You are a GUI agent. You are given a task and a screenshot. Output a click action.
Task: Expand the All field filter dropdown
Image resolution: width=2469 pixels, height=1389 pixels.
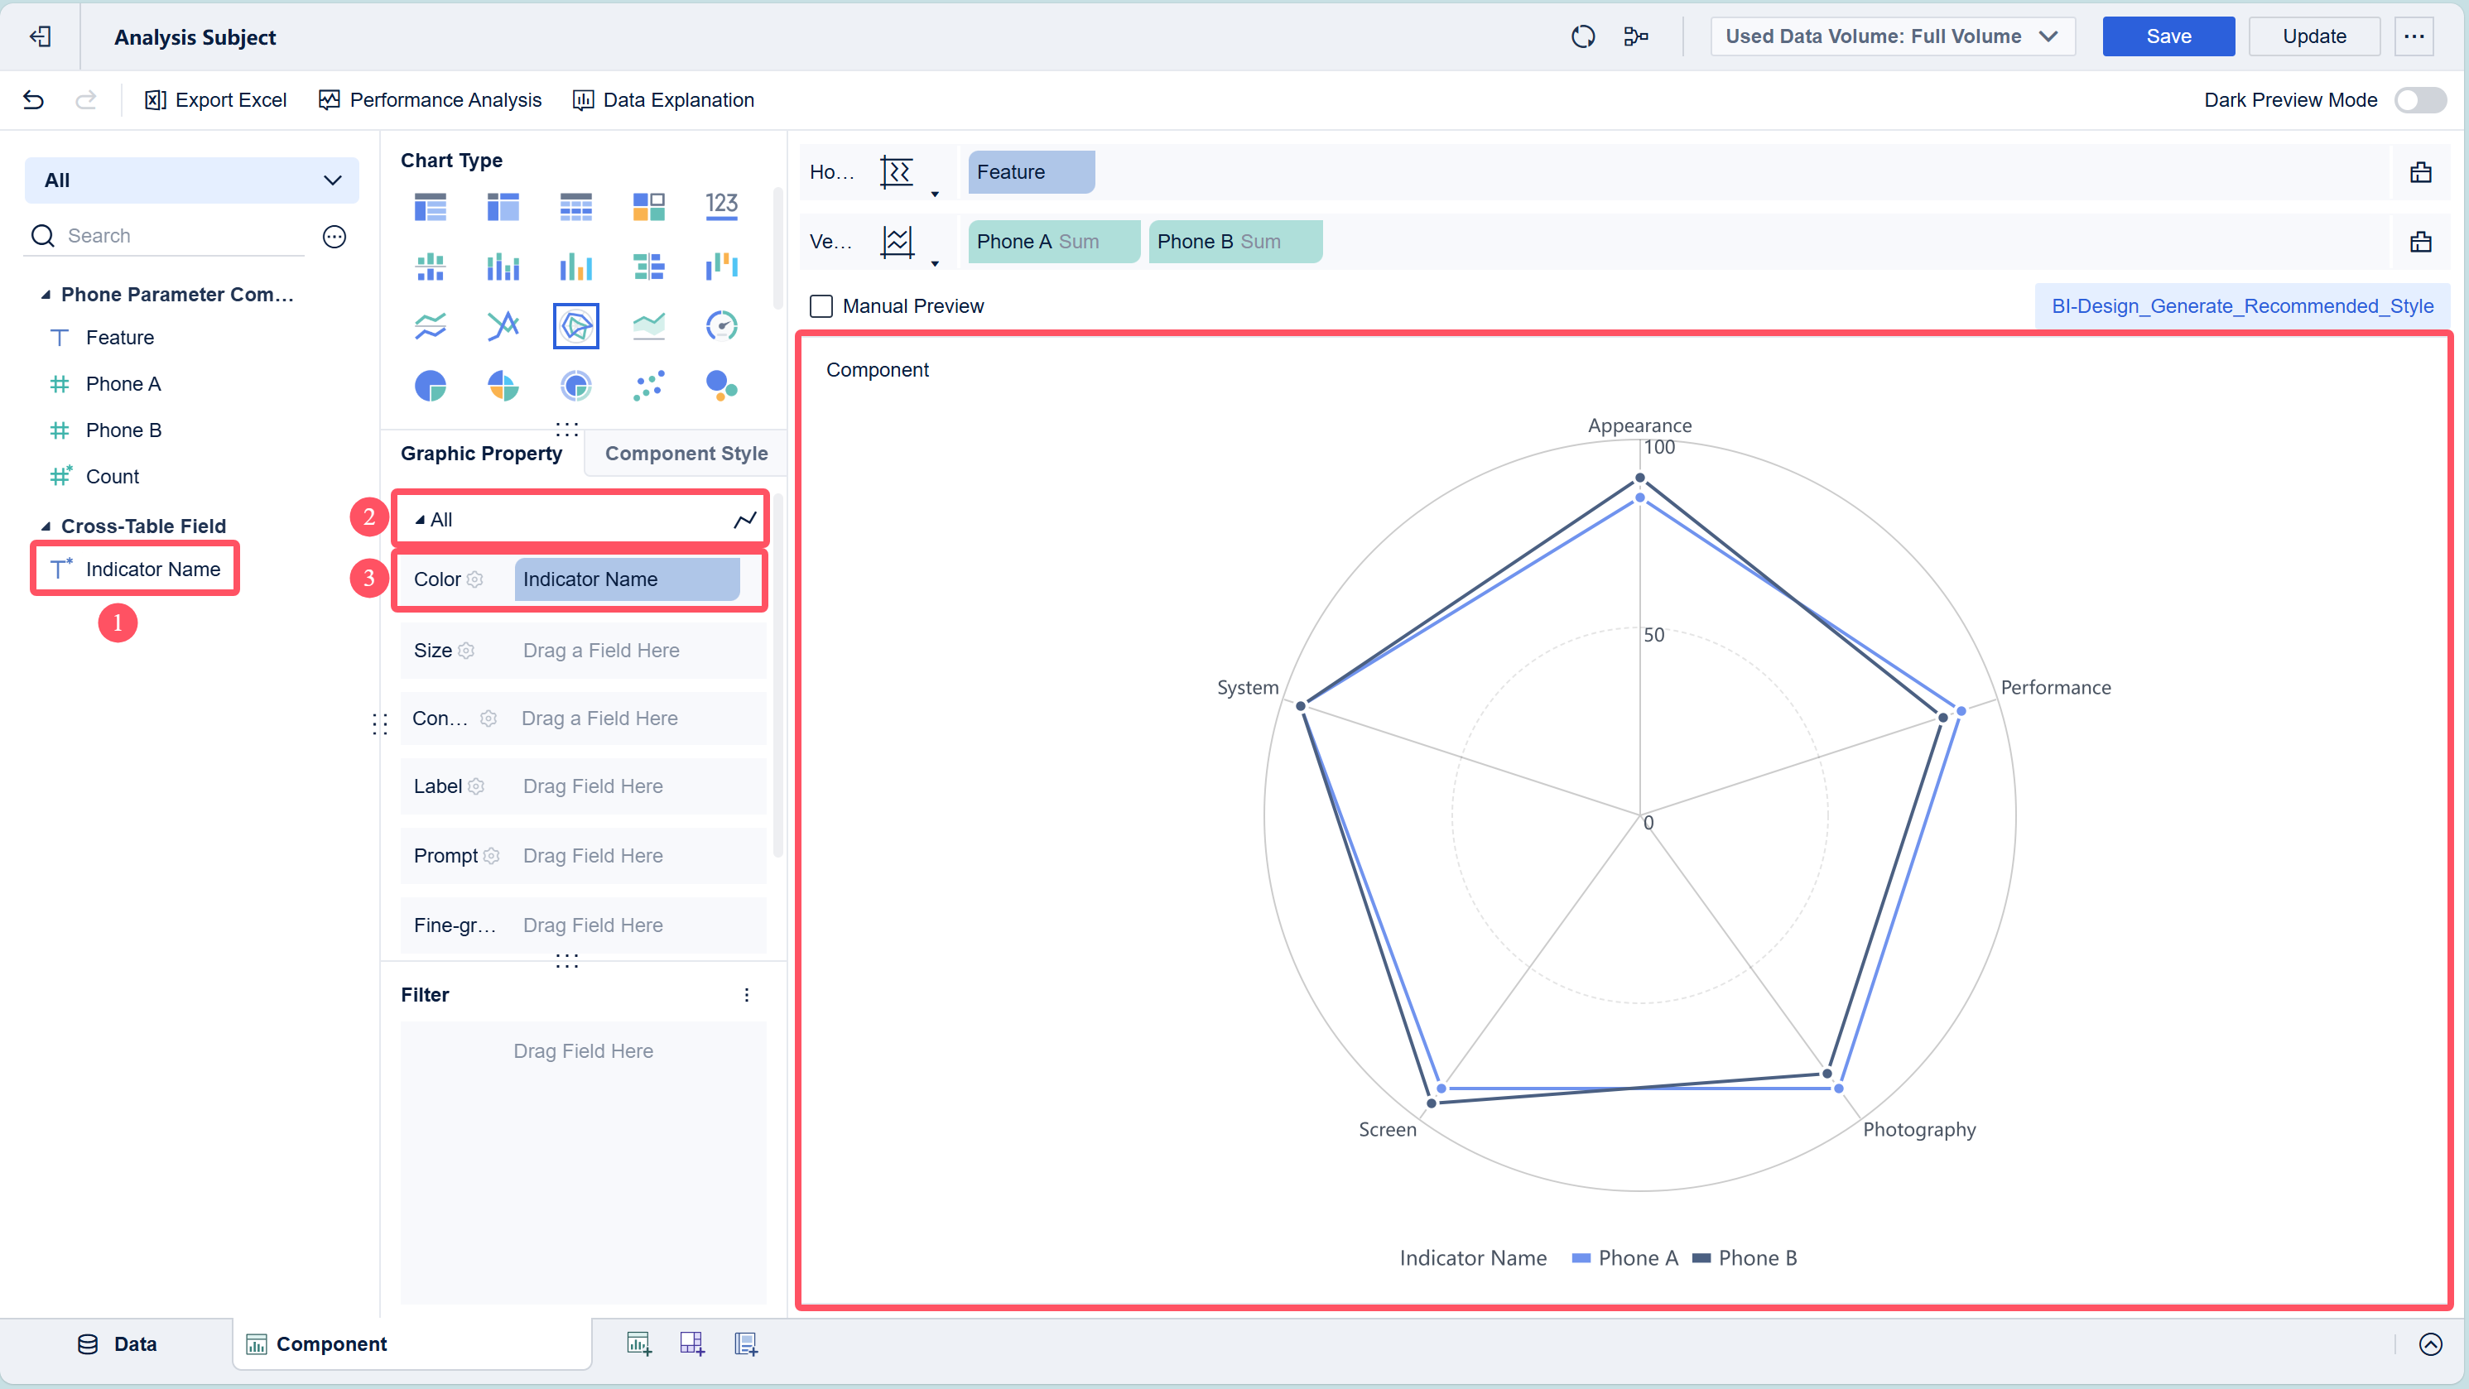pyautogui.click(x=192, y=180)
